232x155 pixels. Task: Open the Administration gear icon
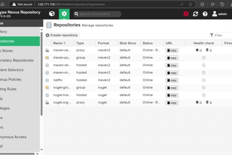pos(64,14)
